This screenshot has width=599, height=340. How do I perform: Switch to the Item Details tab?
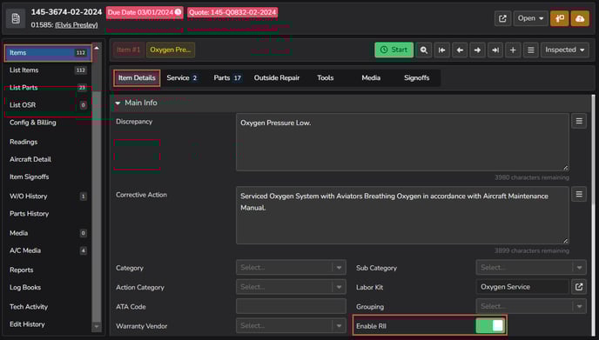[137, 78]
